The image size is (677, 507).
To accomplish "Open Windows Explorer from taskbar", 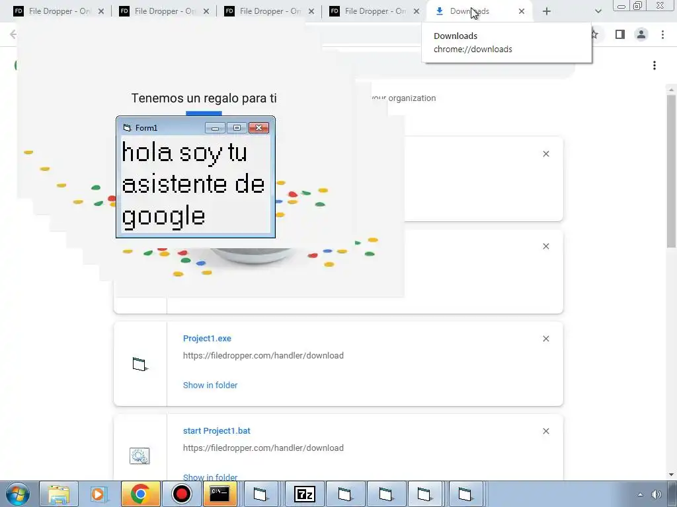I will 59,494.
